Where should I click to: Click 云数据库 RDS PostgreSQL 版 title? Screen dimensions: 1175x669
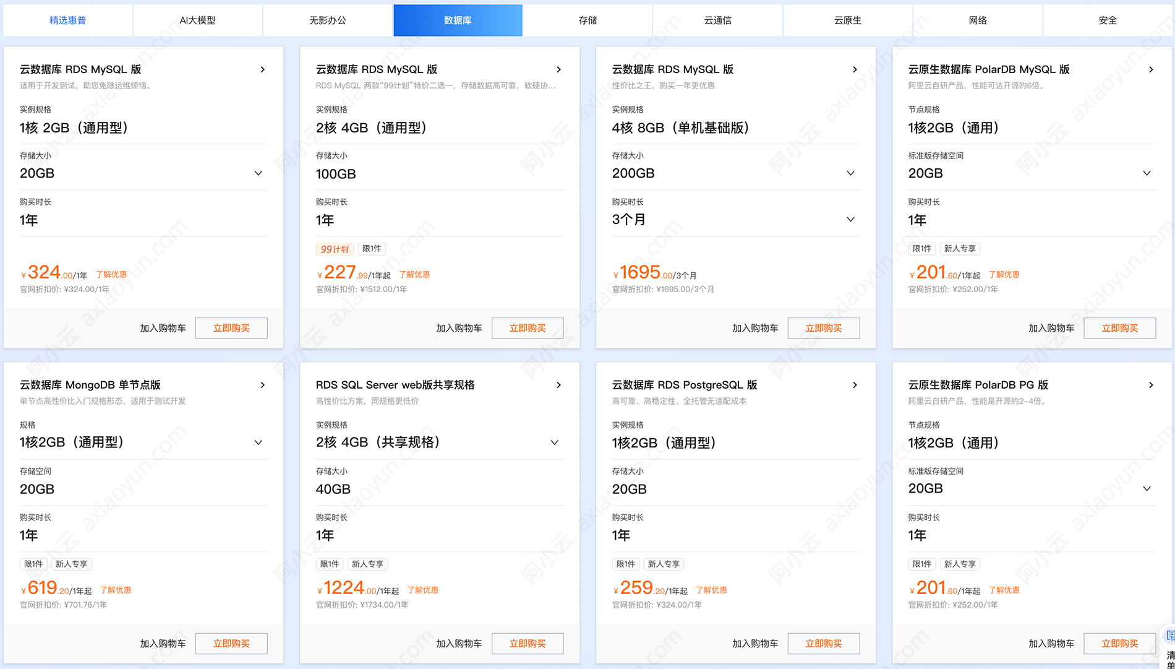click(x=685, y=385)
